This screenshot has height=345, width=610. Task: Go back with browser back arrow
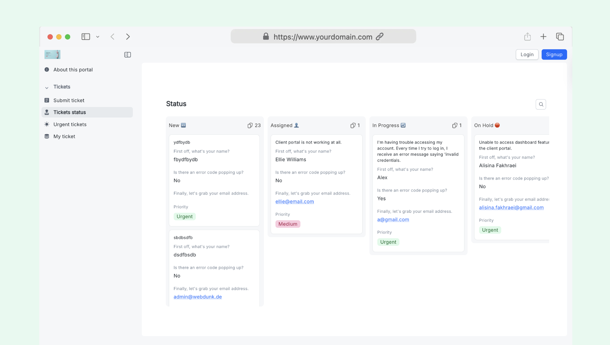tap(113, 37)
